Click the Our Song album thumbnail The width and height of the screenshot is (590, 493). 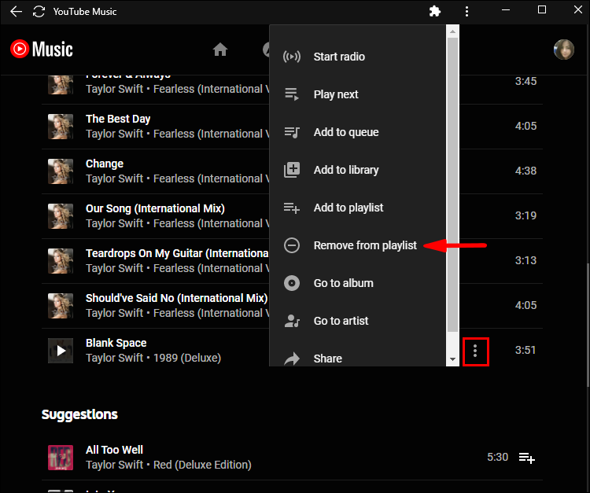61,216
